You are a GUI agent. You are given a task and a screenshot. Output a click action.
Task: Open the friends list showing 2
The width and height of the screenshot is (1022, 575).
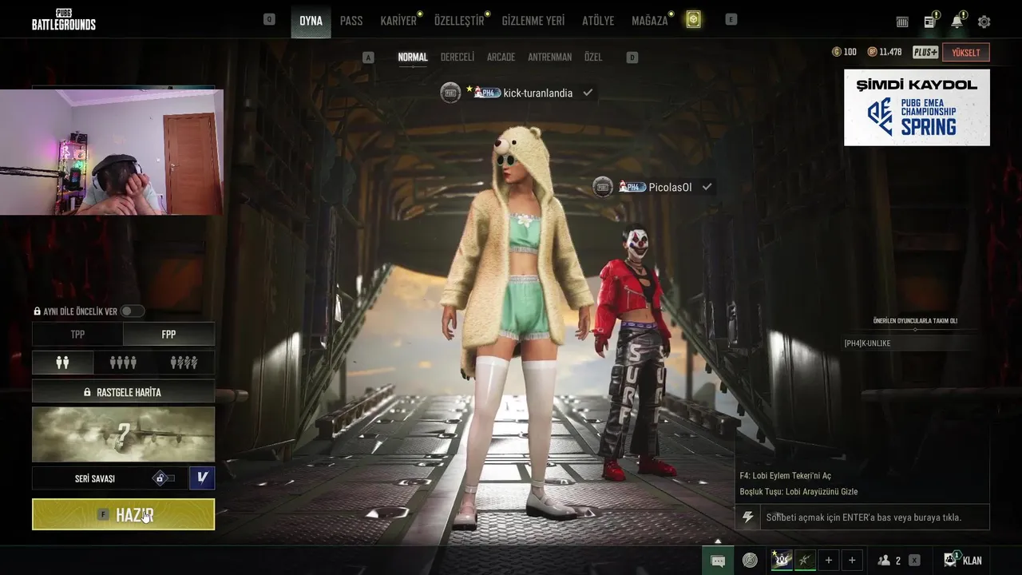[x=889, y=561]
